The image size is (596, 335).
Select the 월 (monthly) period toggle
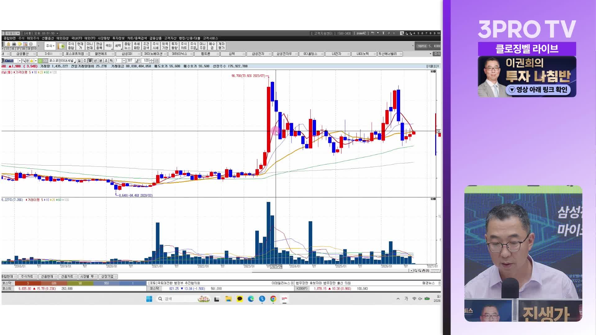tap(90, 61)
